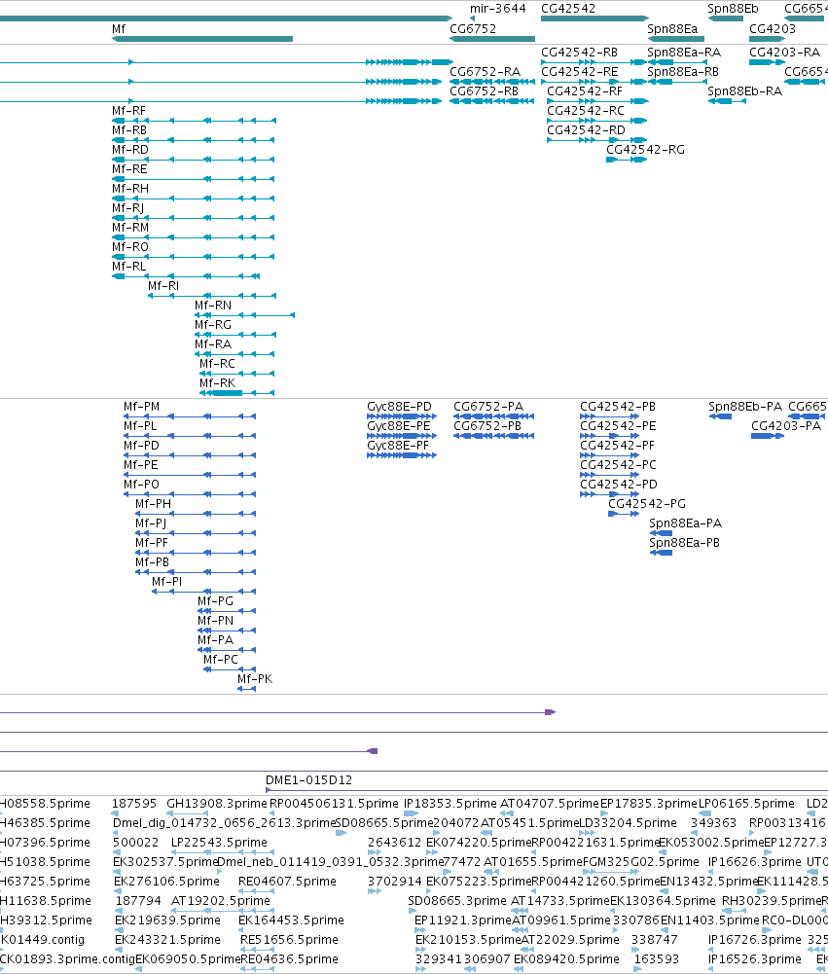
Task: Click the Mf-PI protein feature
Action: [x=203, y=592]
